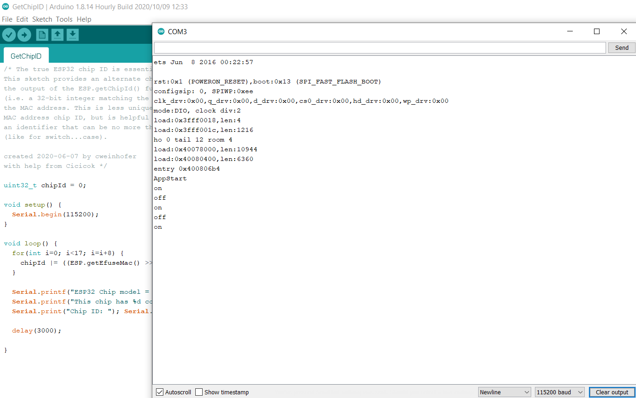Open a sketch using the up-arrow icon
This screenshot has height=398, width=636.
(x=57, y=35)
